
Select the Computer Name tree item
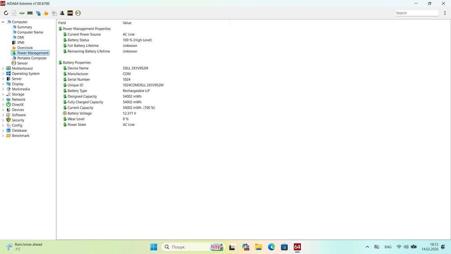[x=30, y=32]
